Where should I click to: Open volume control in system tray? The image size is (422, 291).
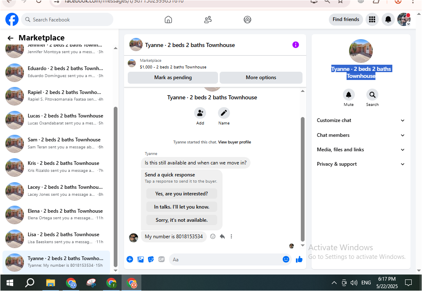click(x=354, y=283)
